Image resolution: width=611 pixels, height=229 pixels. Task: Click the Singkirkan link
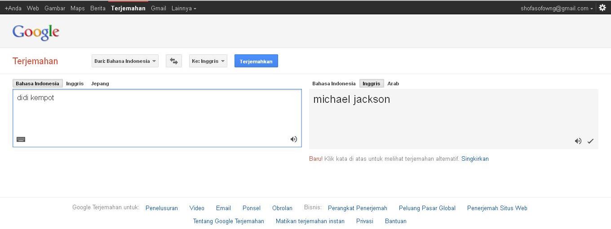pyautogui.click(x=475, y=159)
